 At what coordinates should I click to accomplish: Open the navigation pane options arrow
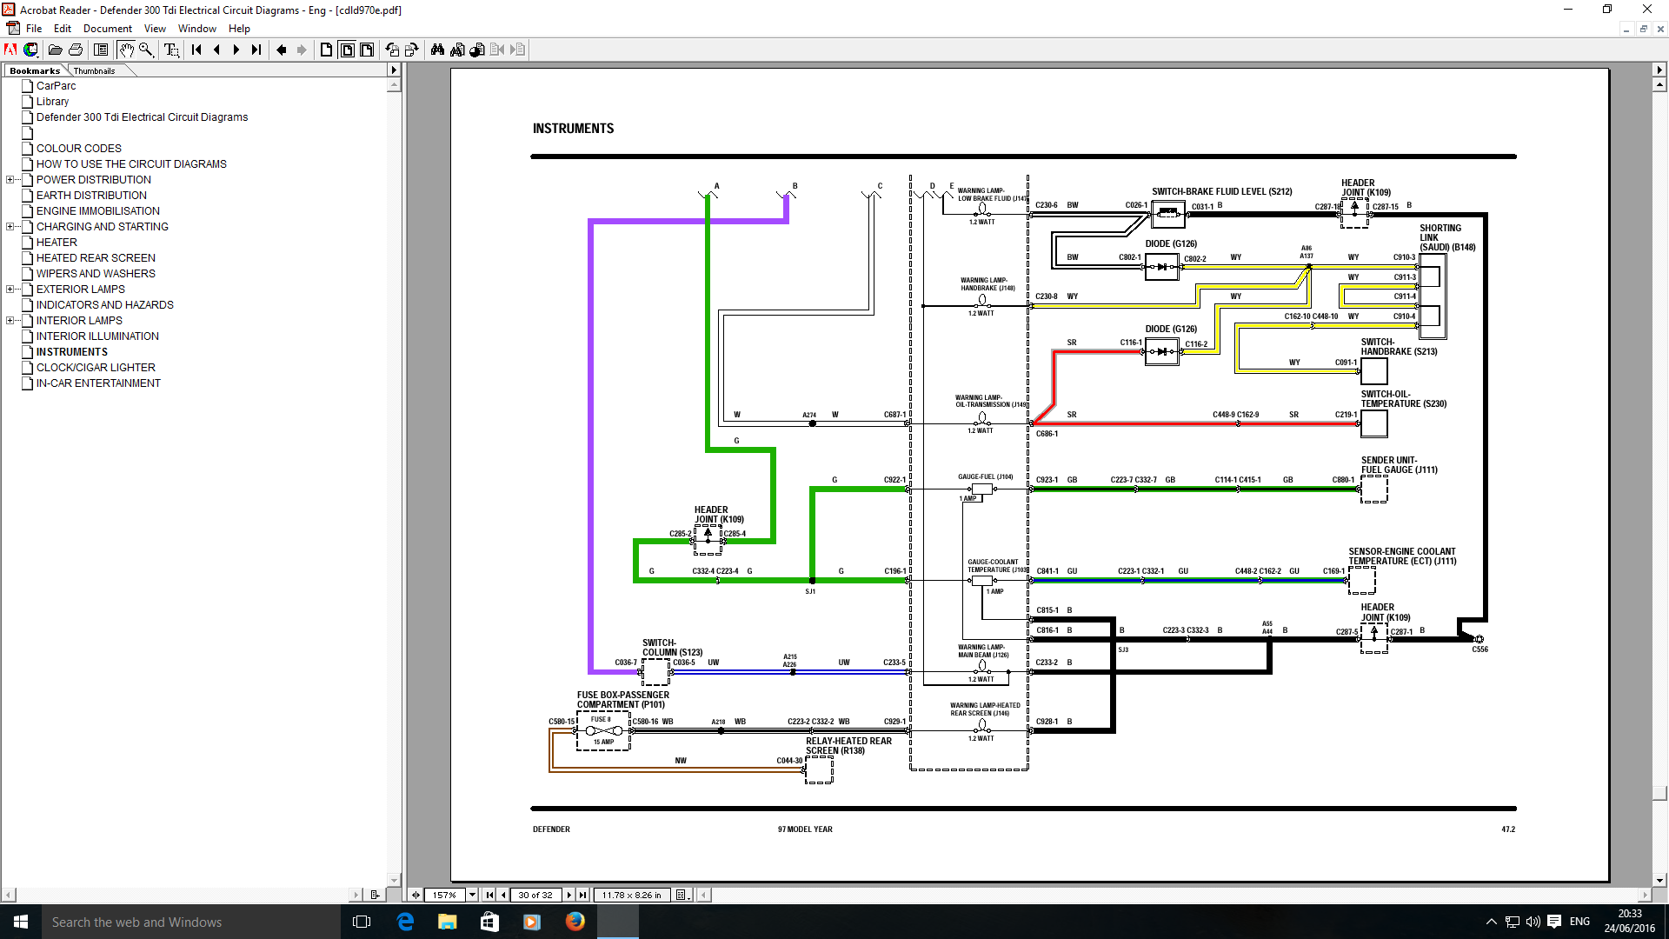point(394,70)
